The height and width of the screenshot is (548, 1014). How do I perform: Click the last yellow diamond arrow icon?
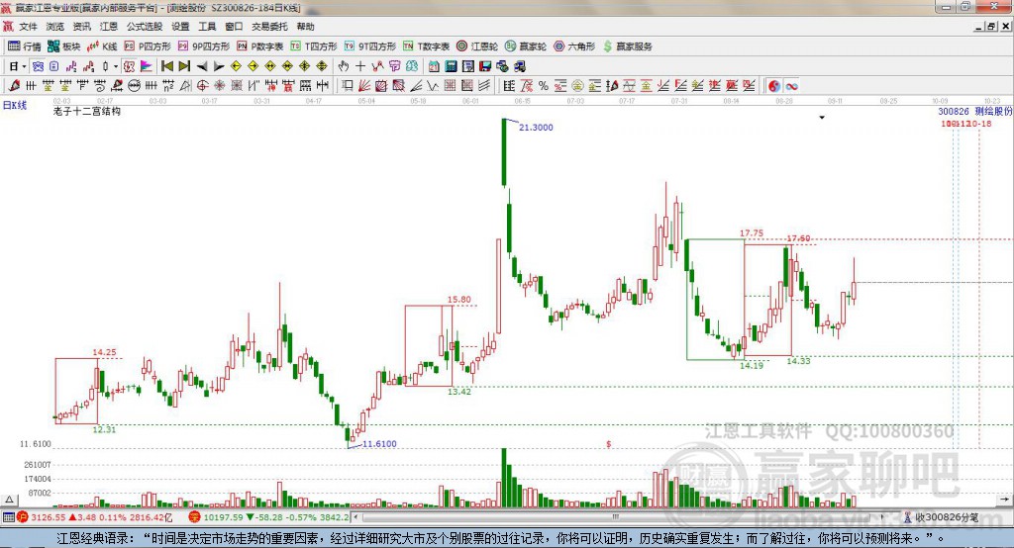322,66
